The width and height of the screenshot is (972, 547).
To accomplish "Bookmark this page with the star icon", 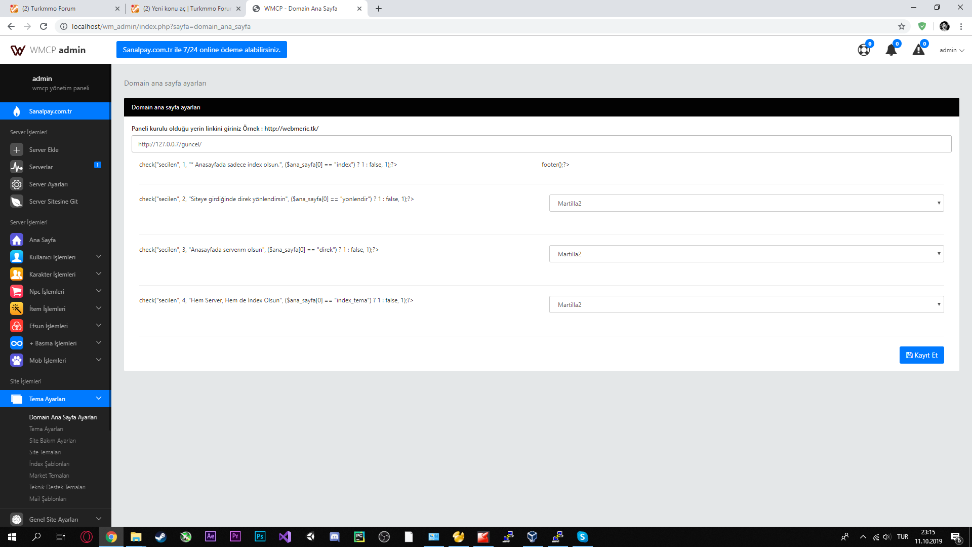I will click(x=902, y=26).
